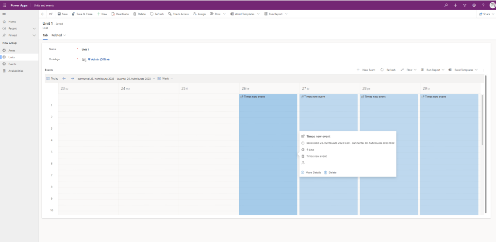This screenshot has width=496, height=242.
Task: Click Deactivate in the command bar
Action: tap(120, 14)
